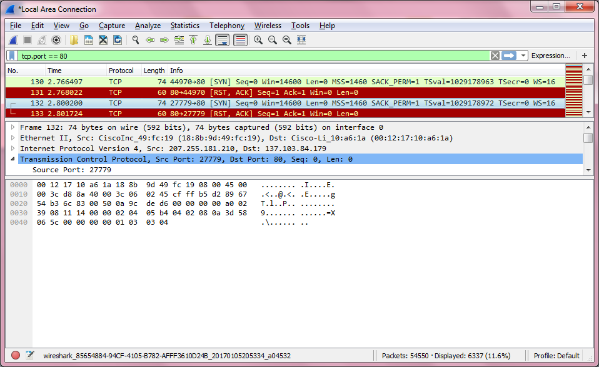Click the intelligent scrollbar minimap
Screen dimensions: 599x367
[x=574, y=91]
